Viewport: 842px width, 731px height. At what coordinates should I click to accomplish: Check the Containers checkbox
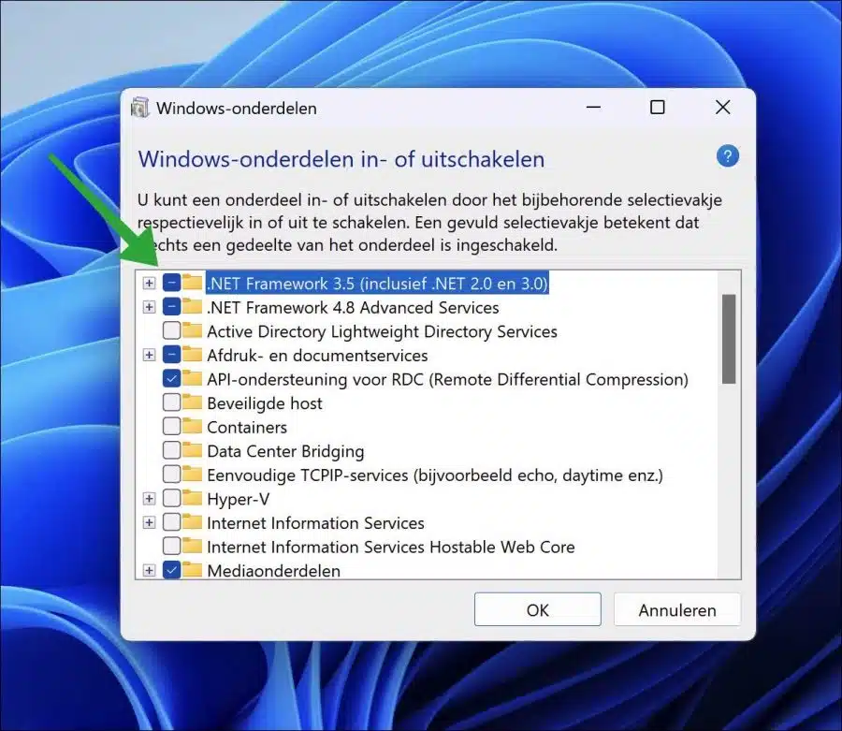point(171,427)
